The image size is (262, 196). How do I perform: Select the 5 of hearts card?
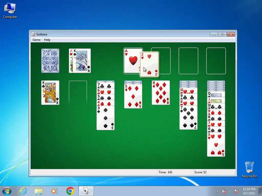(216, 144)
